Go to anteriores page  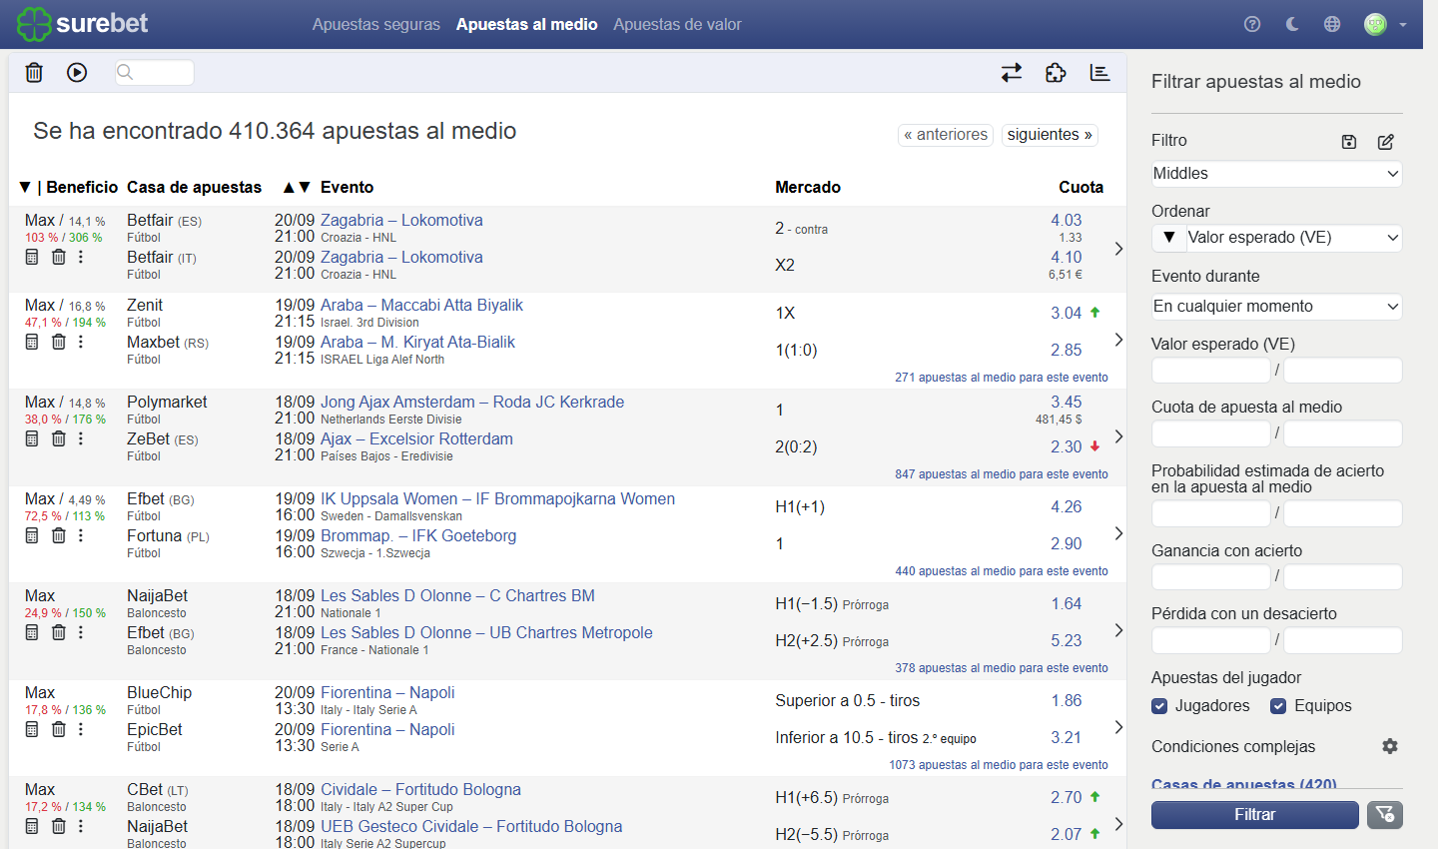pyautogui.click(x=946, y=135)
